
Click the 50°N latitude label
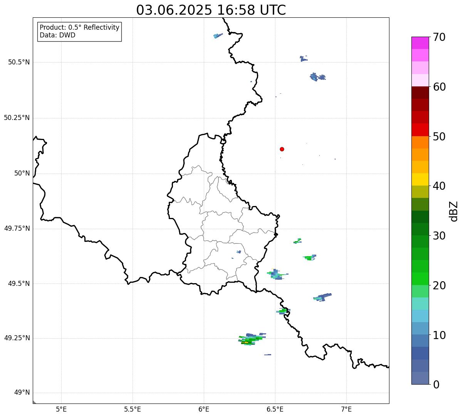[22, 173]
